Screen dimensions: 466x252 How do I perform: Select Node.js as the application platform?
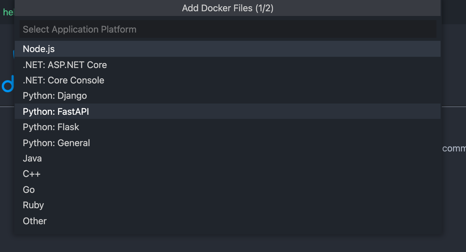[39, 49]
